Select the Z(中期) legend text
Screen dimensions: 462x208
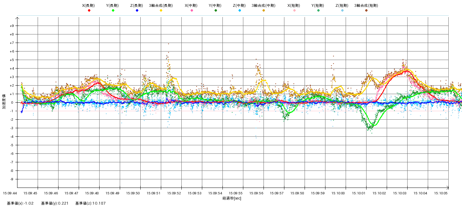click(x=239, y=5)
